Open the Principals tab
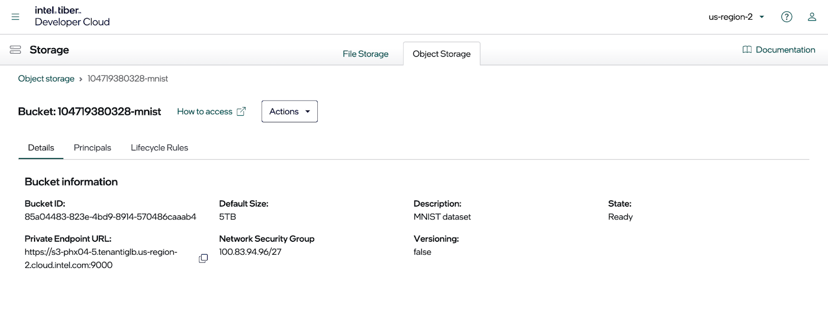828x327 pixels. tap(92, 148)
